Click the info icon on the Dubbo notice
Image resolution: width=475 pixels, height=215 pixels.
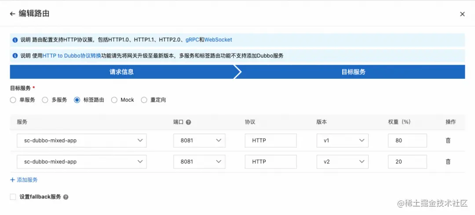point(15,56)
